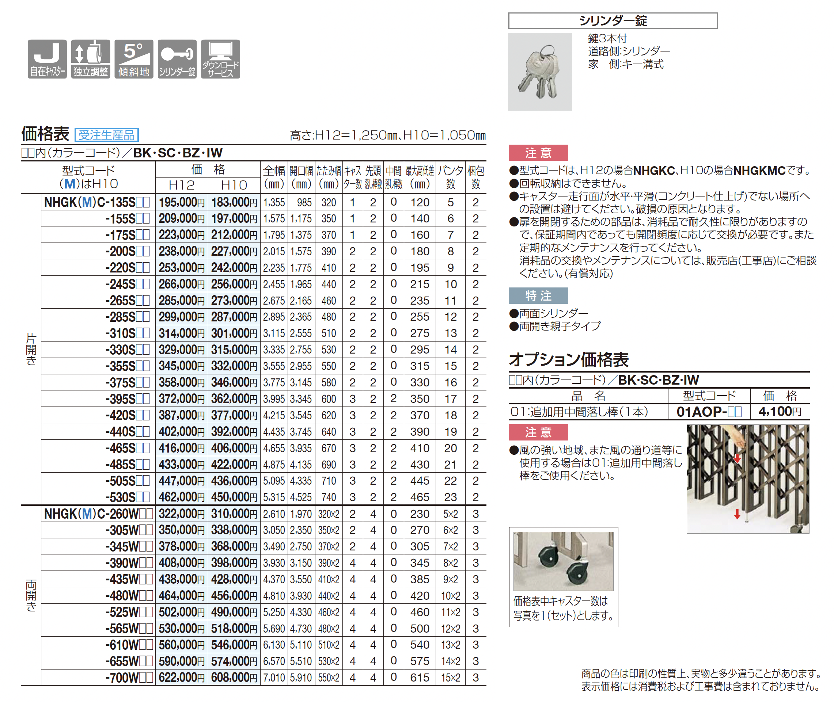Click the red 注意 heading above notes
834x721 pixels.
(x=538, y=153)
